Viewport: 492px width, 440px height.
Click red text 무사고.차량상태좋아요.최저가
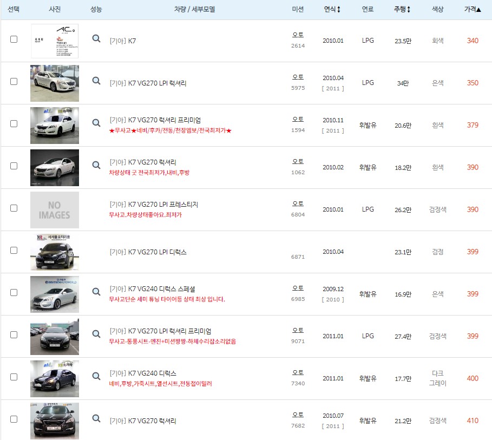click(x=145, y=215)
